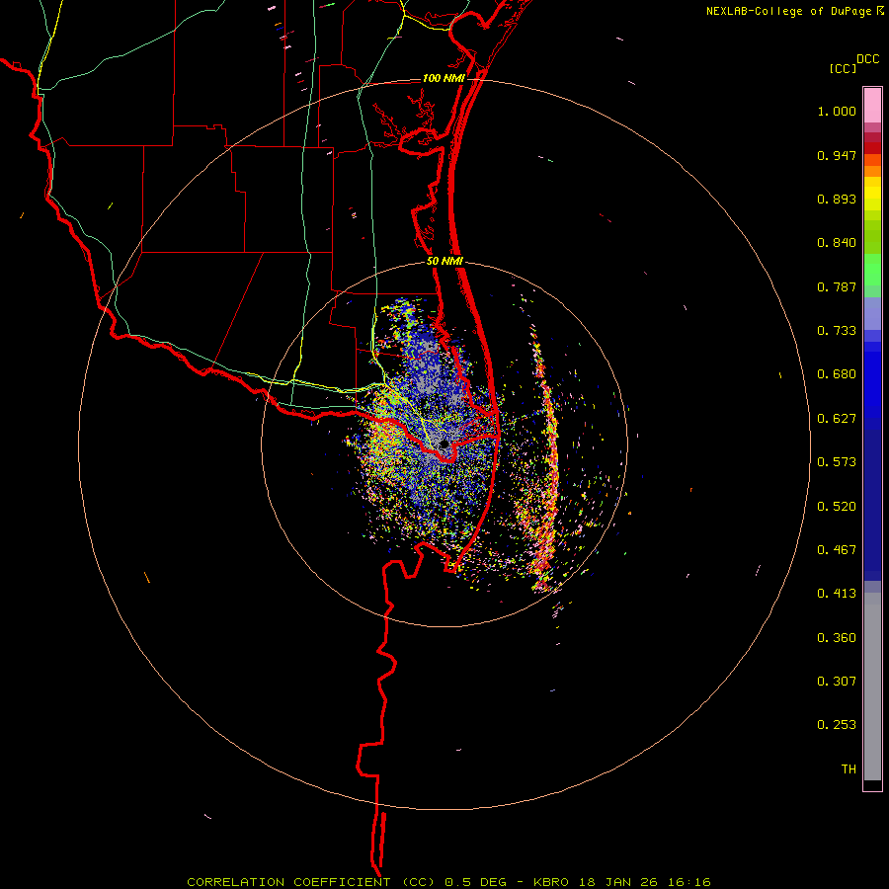
Task: Click the 0.627 scale value
Action: pos(837,419)
